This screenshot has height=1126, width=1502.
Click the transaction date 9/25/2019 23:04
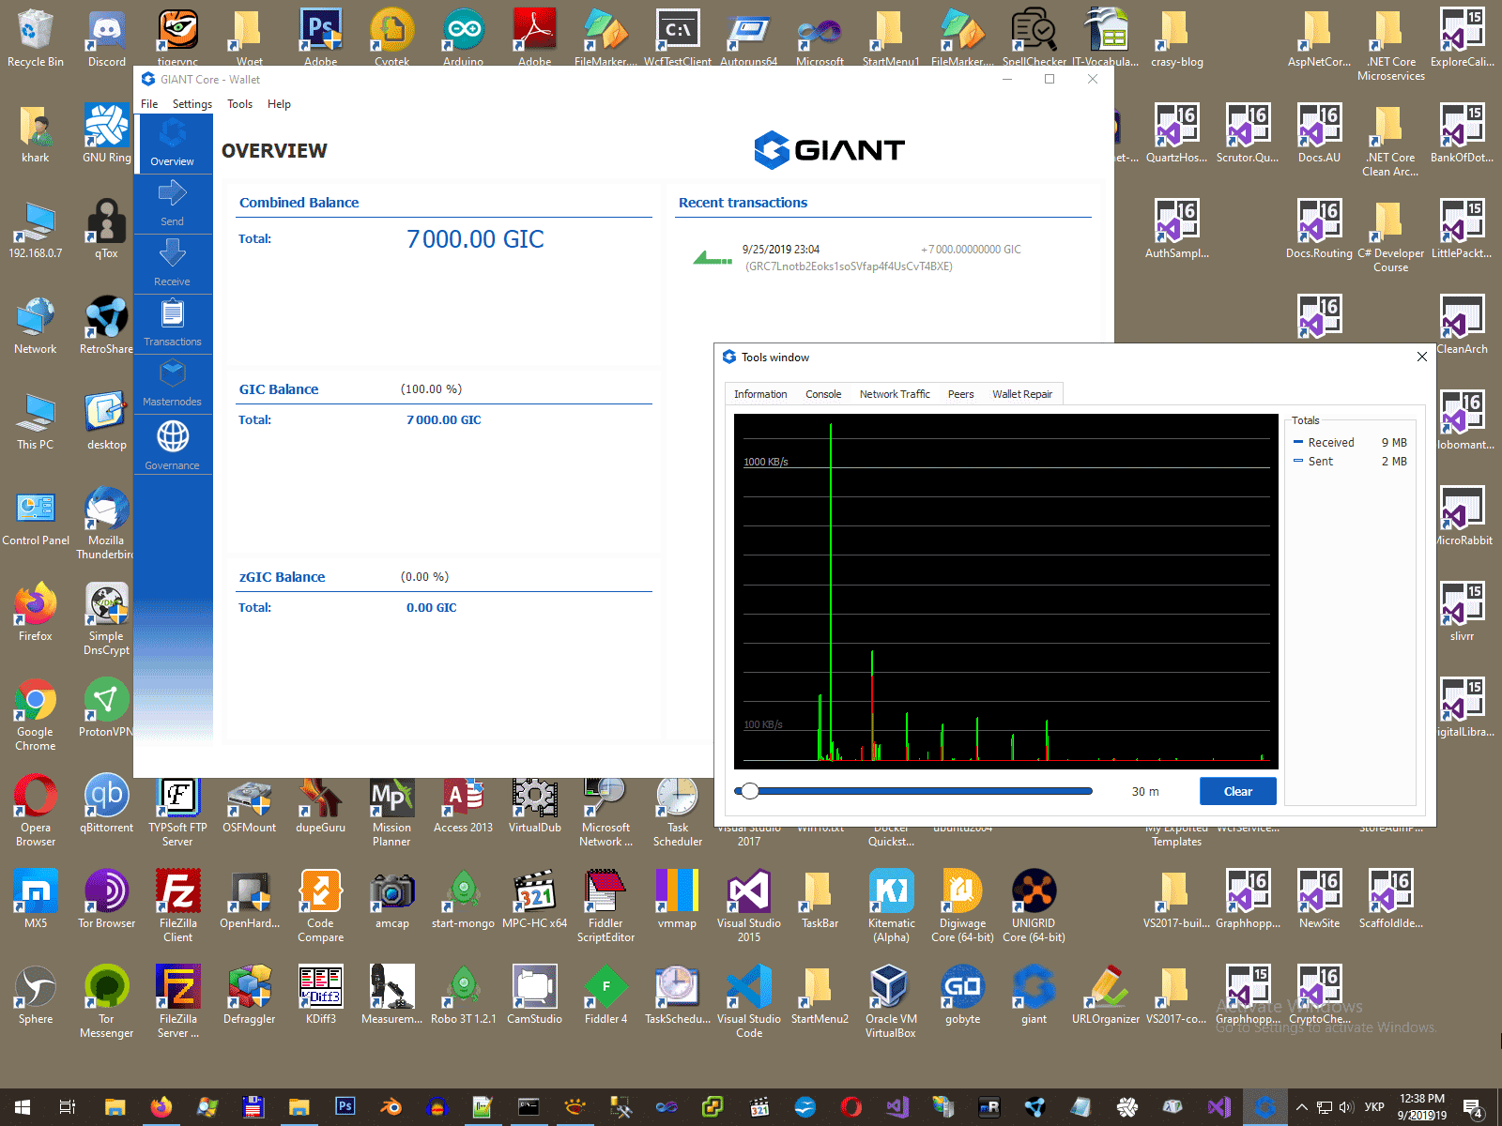click(781, 250)
